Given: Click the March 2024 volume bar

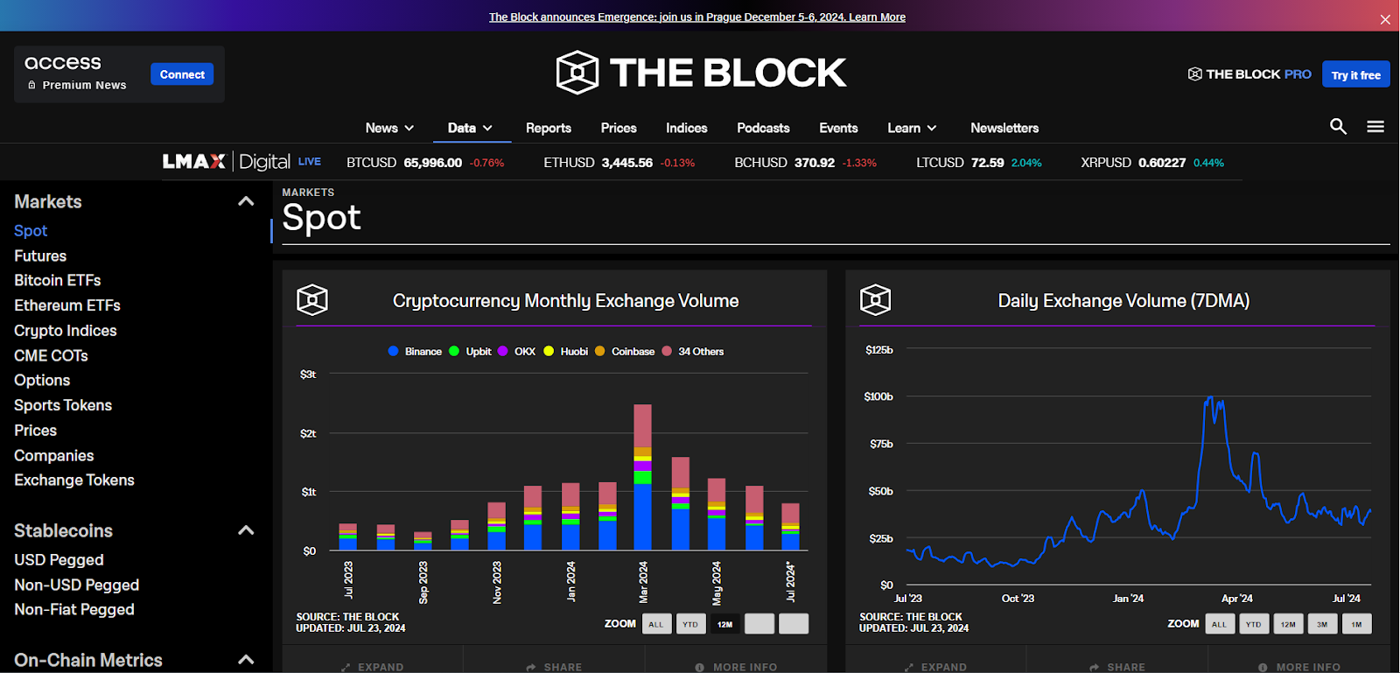Looking at the screenshot, I should pos(642,477).
